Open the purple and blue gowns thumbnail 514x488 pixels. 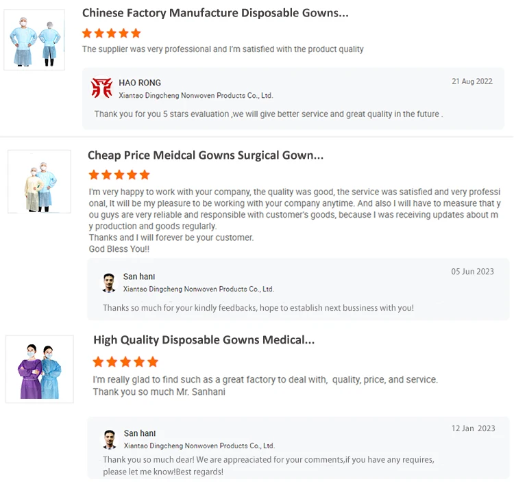39,368
